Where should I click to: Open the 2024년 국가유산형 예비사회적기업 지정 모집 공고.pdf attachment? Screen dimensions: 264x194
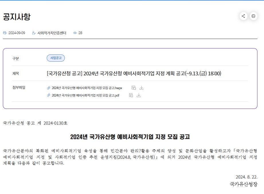(85, 95)
